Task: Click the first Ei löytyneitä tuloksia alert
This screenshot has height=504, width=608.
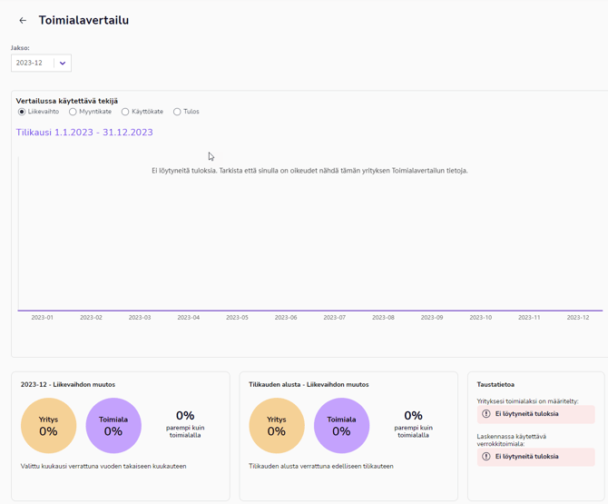Action: click(x=535, y=414)
